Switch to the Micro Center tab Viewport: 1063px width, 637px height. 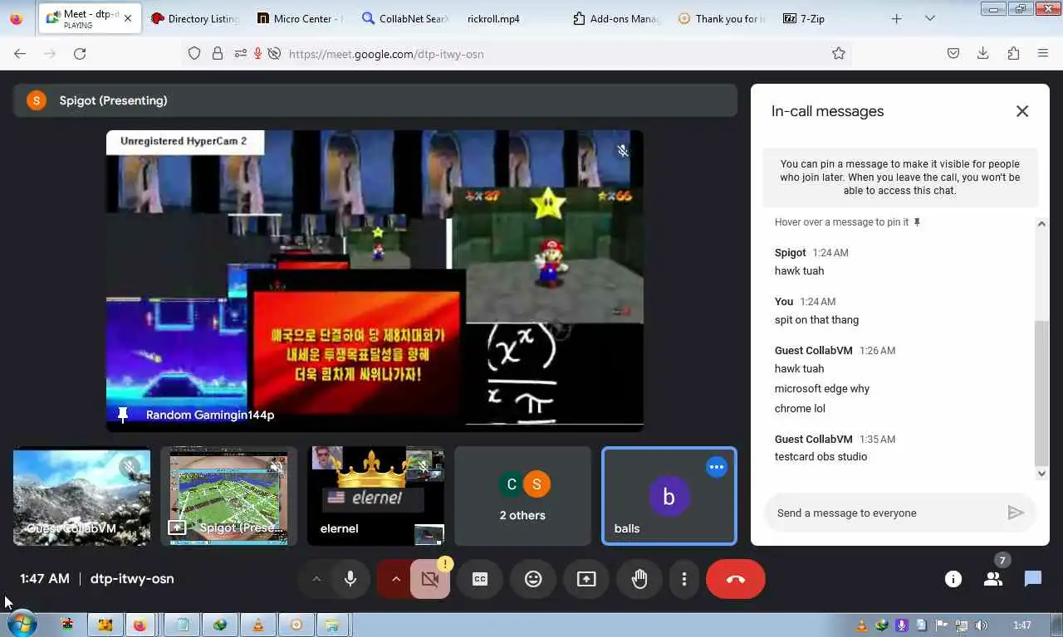coord(300,18)
